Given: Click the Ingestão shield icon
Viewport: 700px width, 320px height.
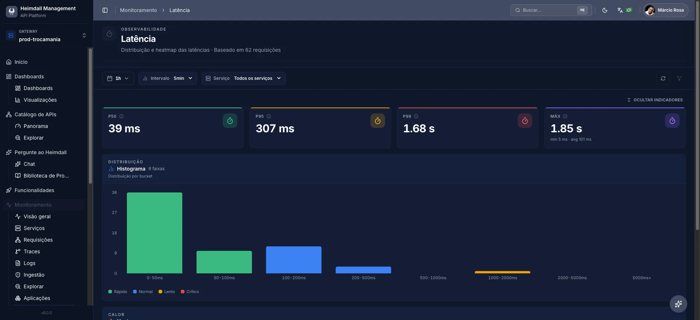Looking at the screenshot, I should [17, 275].
